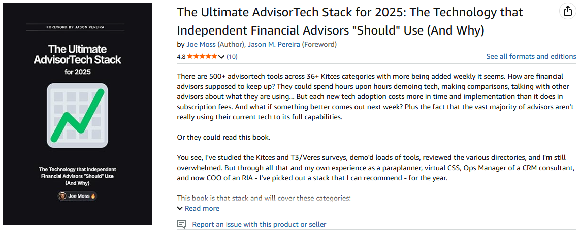This screenshot has width=581, height=230.
Task: Click the speech bubble report icon
Action: (181, 224)
